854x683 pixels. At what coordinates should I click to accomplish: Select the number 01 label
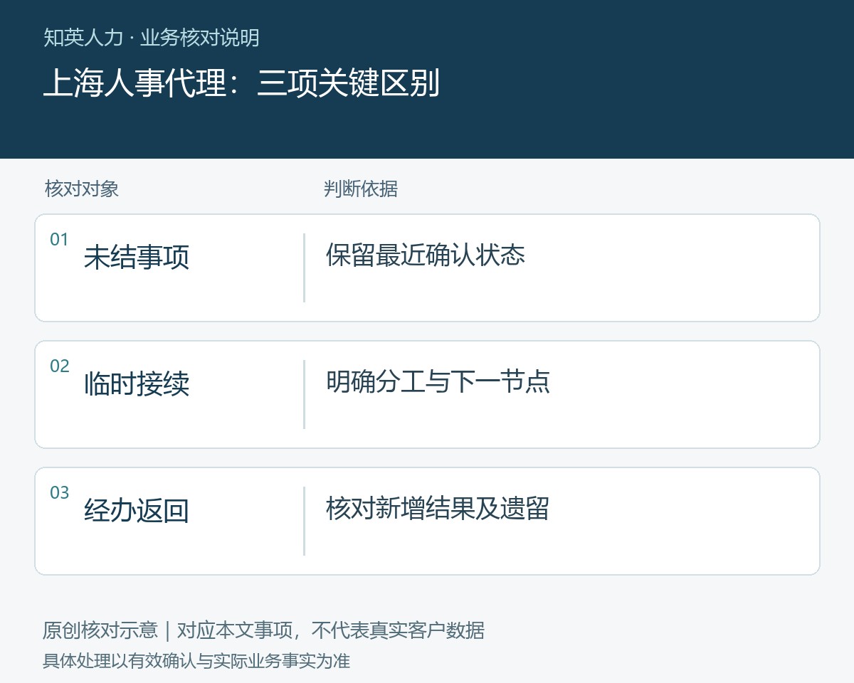coord(59,240)
